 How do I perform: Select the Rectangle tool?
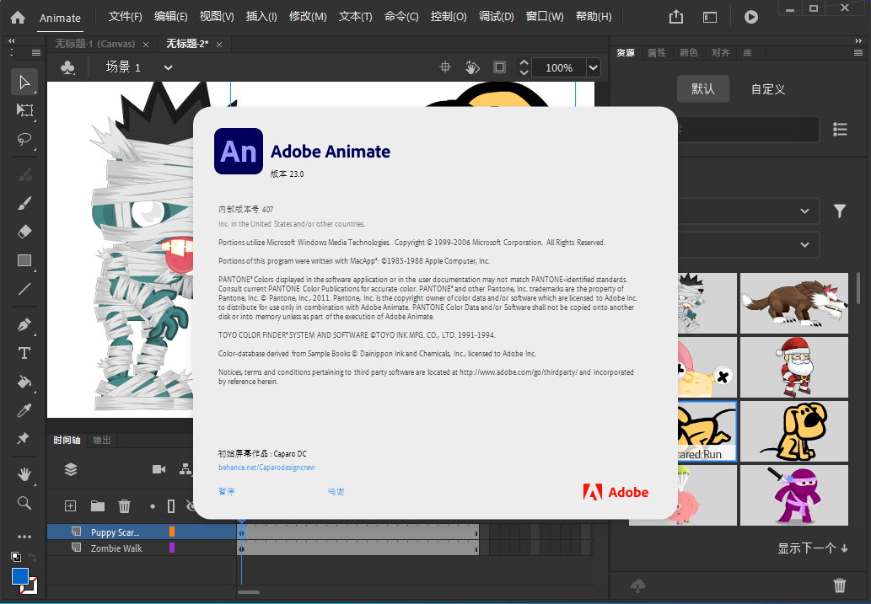[x=24, y=260]
